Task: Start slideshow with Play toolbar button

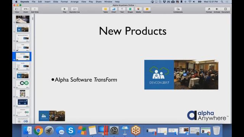Action: point(64,9)
